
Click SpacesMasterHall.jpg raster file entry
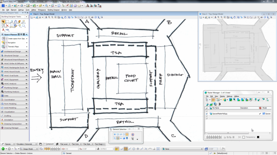(219, 114)
